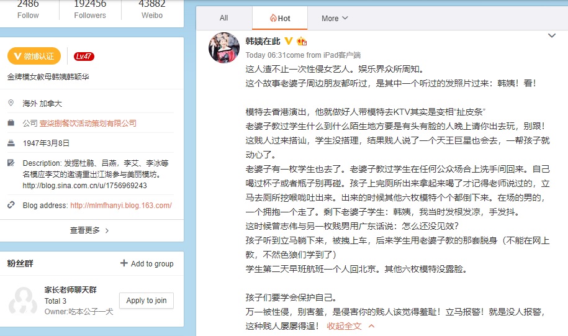Click the blog.sina.com.cn URL in the description

[85, 186]
